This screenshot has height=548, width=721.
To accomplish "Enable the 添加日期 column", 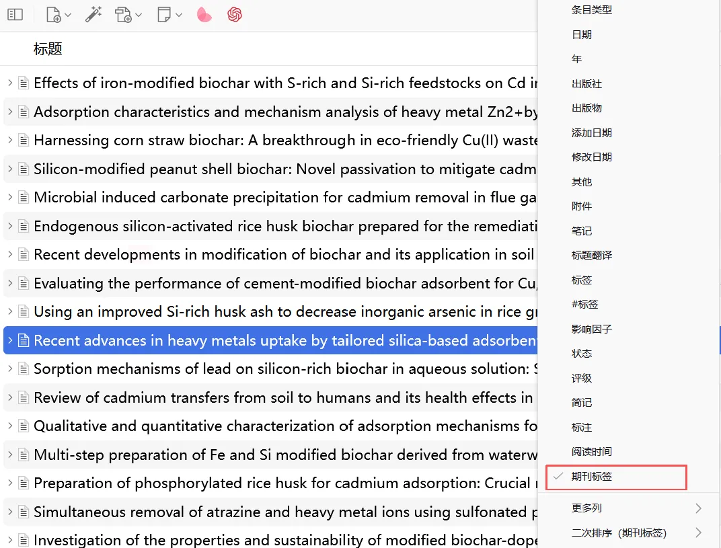I will click(x=591, y=133).
